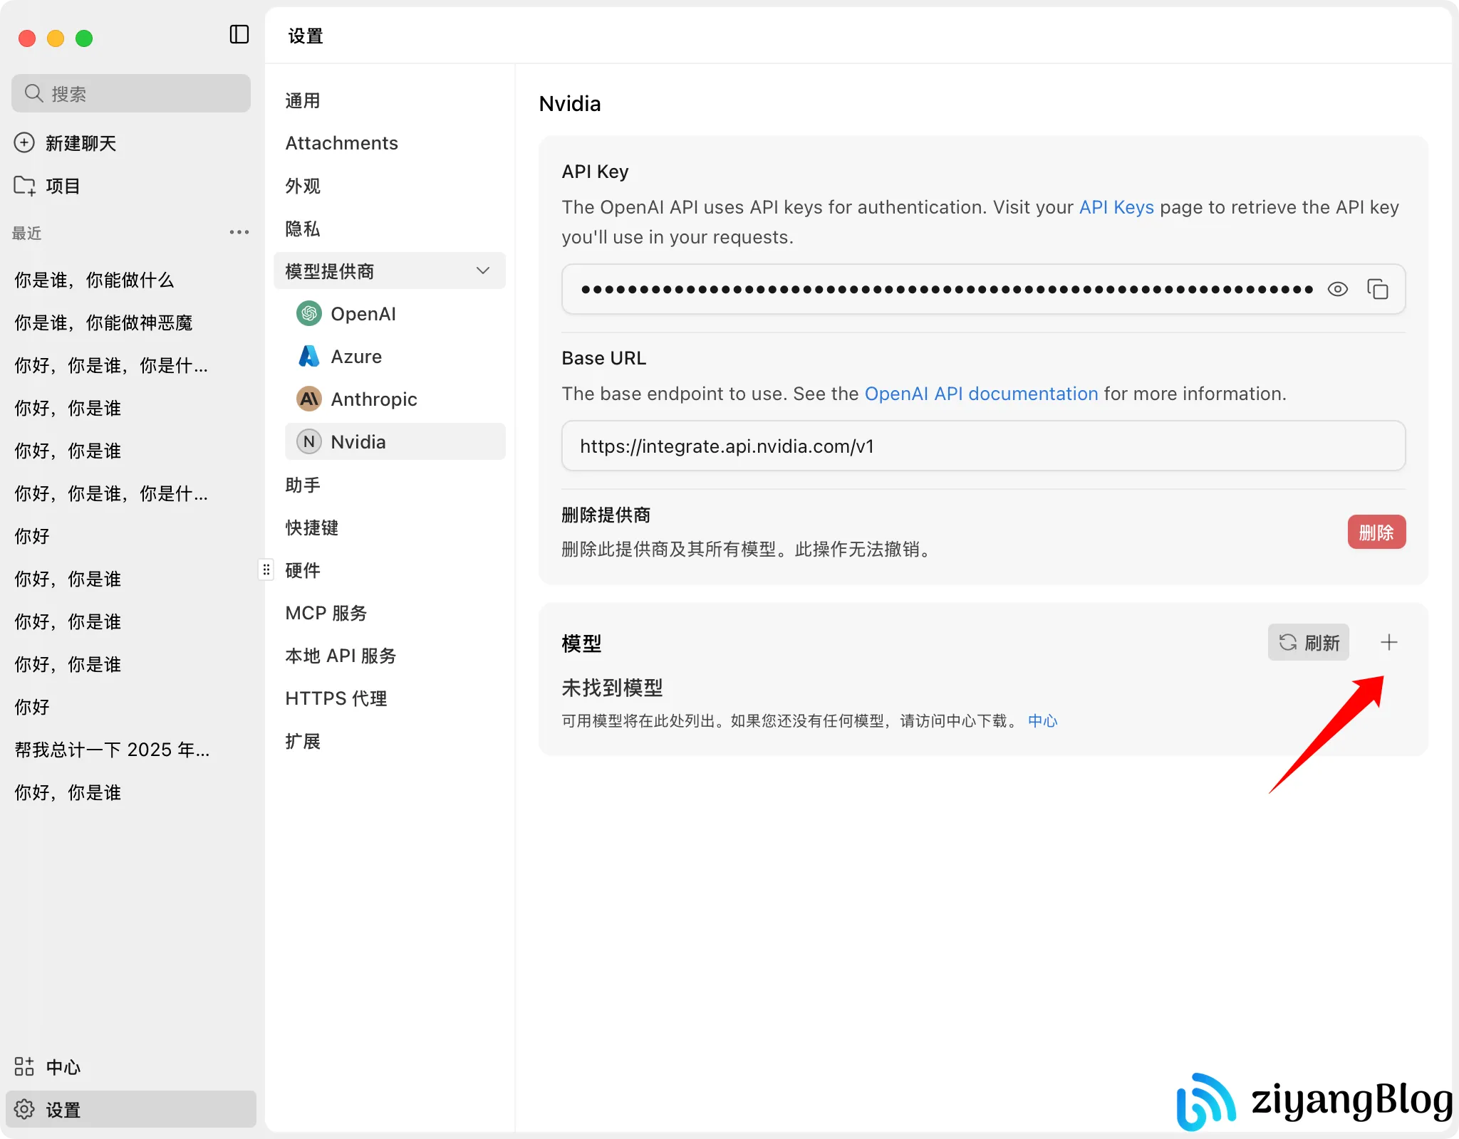This screenshot has height=1139, width=1459.
Task: Open the API Keys link
Action: (1116, 207)
